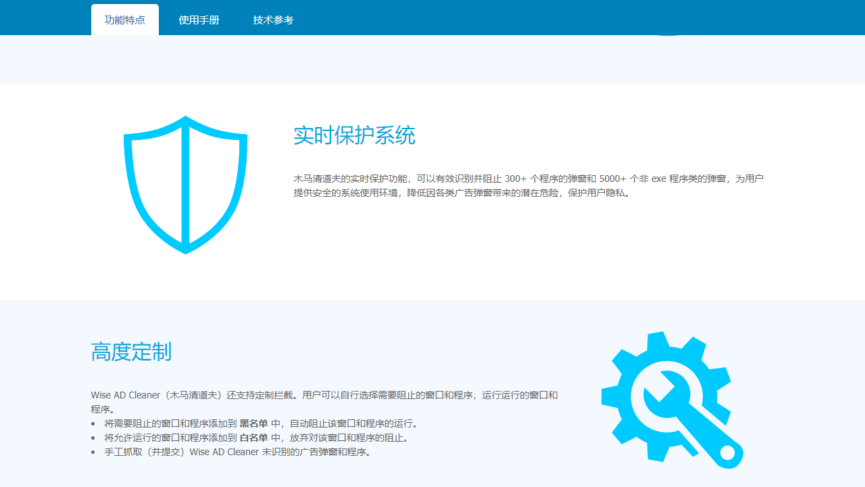Select the 功能特点 tab
This screenshot has height=487, width=865.
pos(124,20)
